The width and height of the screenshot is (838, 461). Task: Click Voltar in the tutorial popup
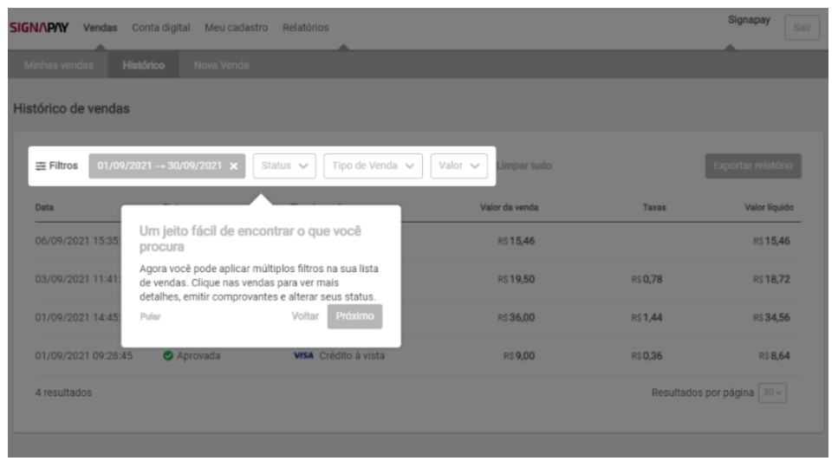pos(305,316)
